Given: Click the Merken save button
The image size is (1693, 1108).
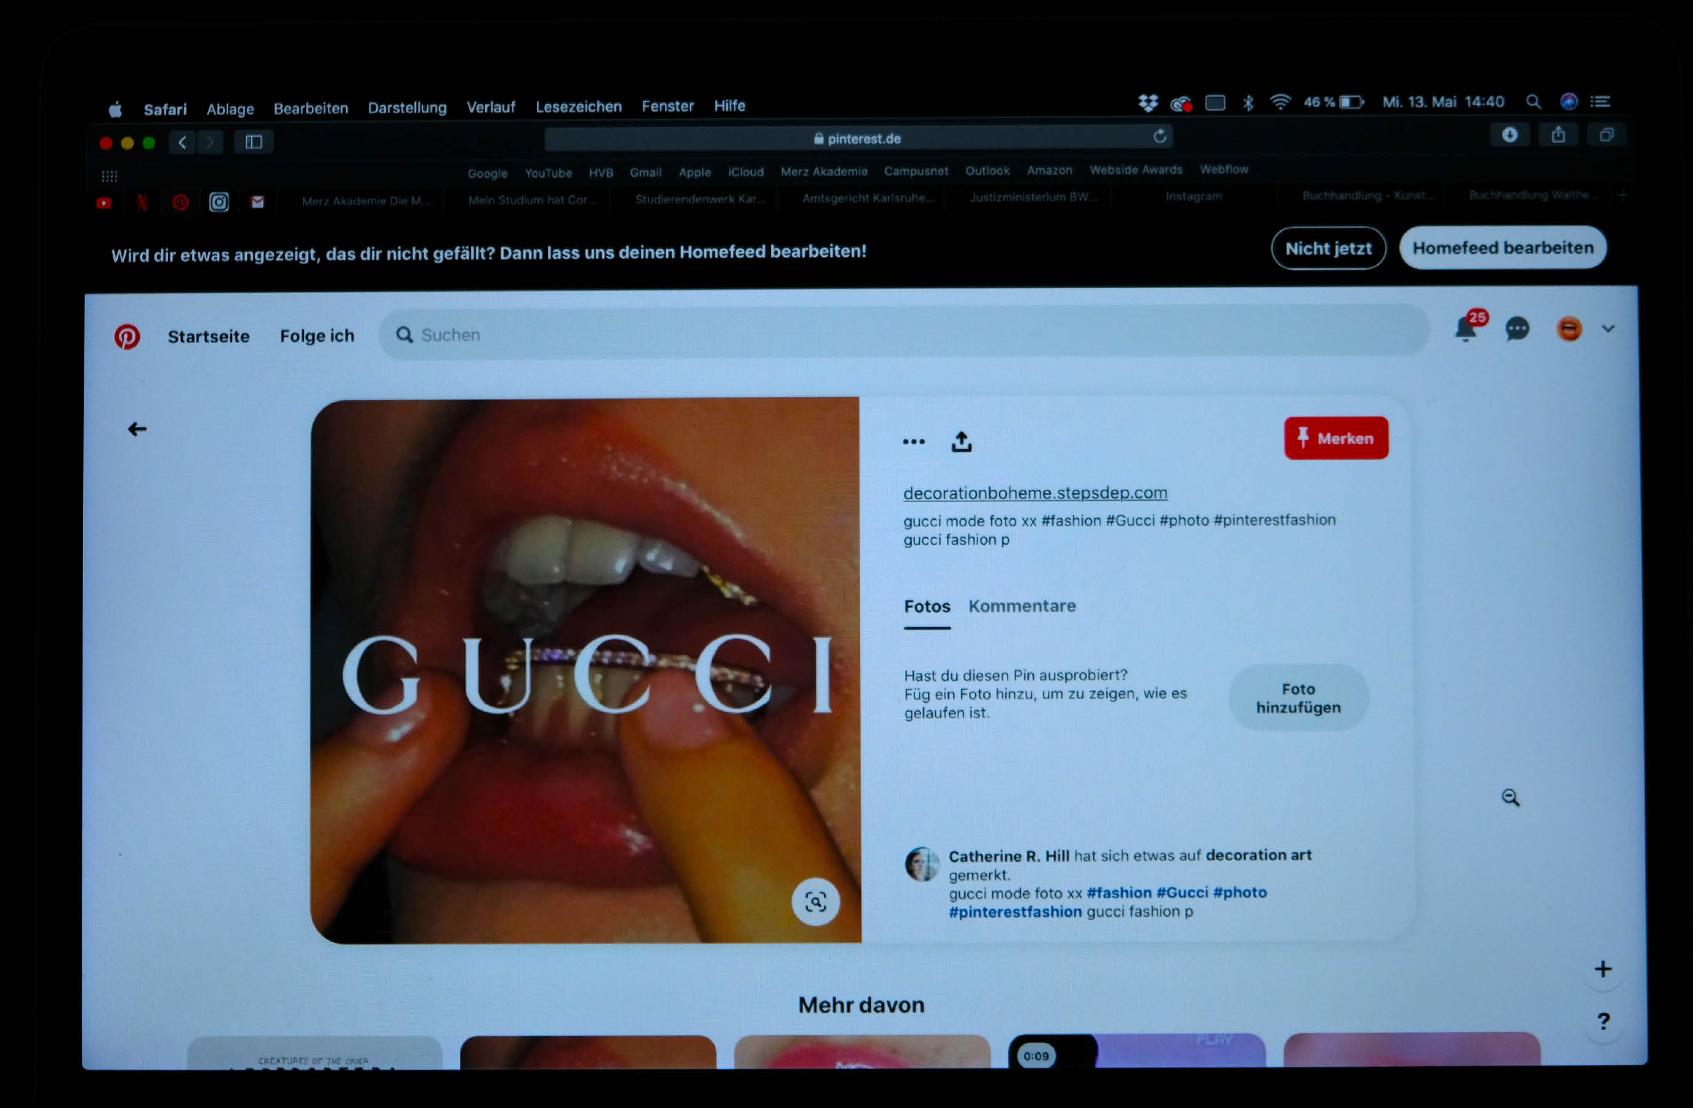Looking at the screenshot, I should coord(1336,438).
